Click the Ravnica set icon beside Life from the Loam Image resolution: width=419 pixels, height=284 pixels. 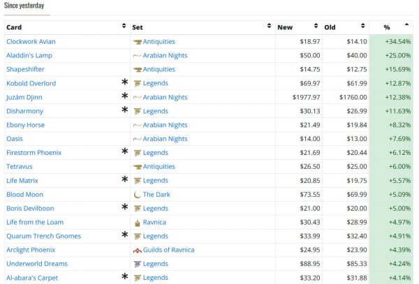pyautogui.click(x=137, y=222)
